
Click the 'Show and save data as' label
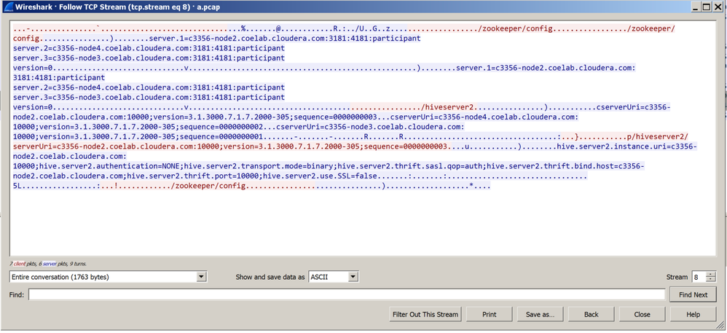point(270,277)
